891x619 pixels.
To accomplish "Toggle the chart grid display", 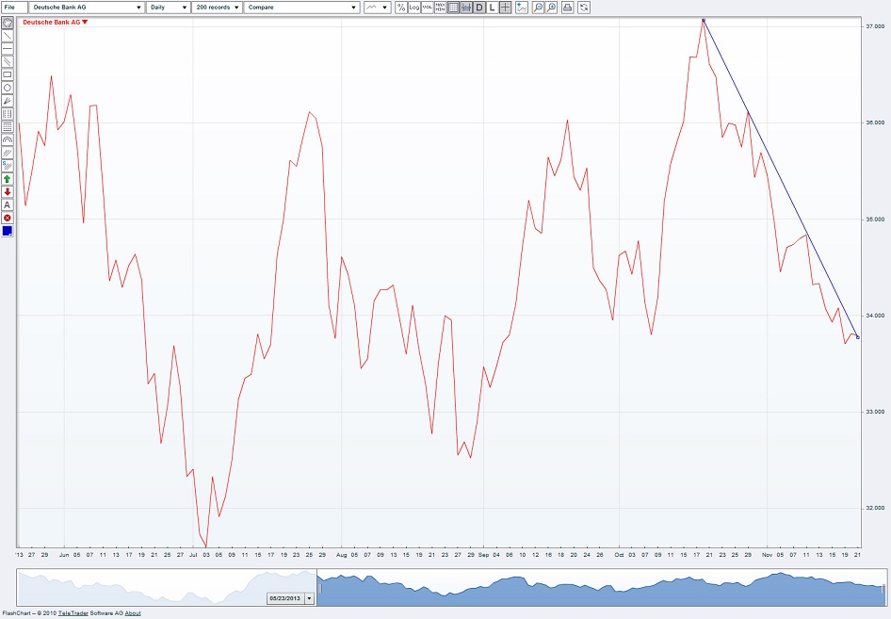I will click(x=451, y=7).
